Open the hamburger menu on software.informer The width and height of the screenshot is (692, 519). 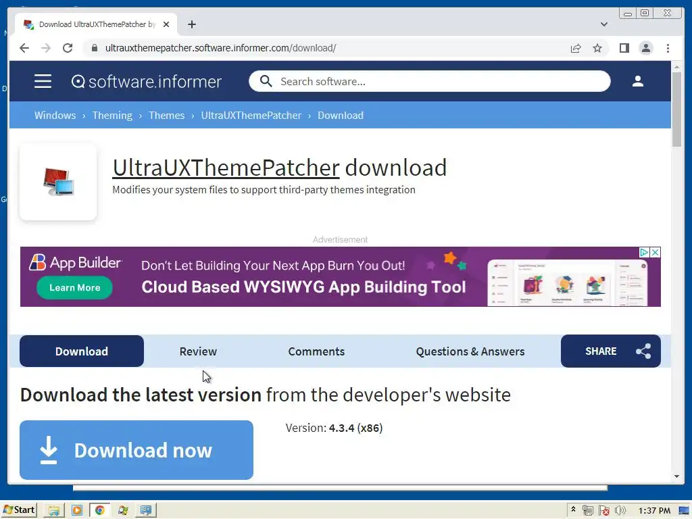click(43, 81)
